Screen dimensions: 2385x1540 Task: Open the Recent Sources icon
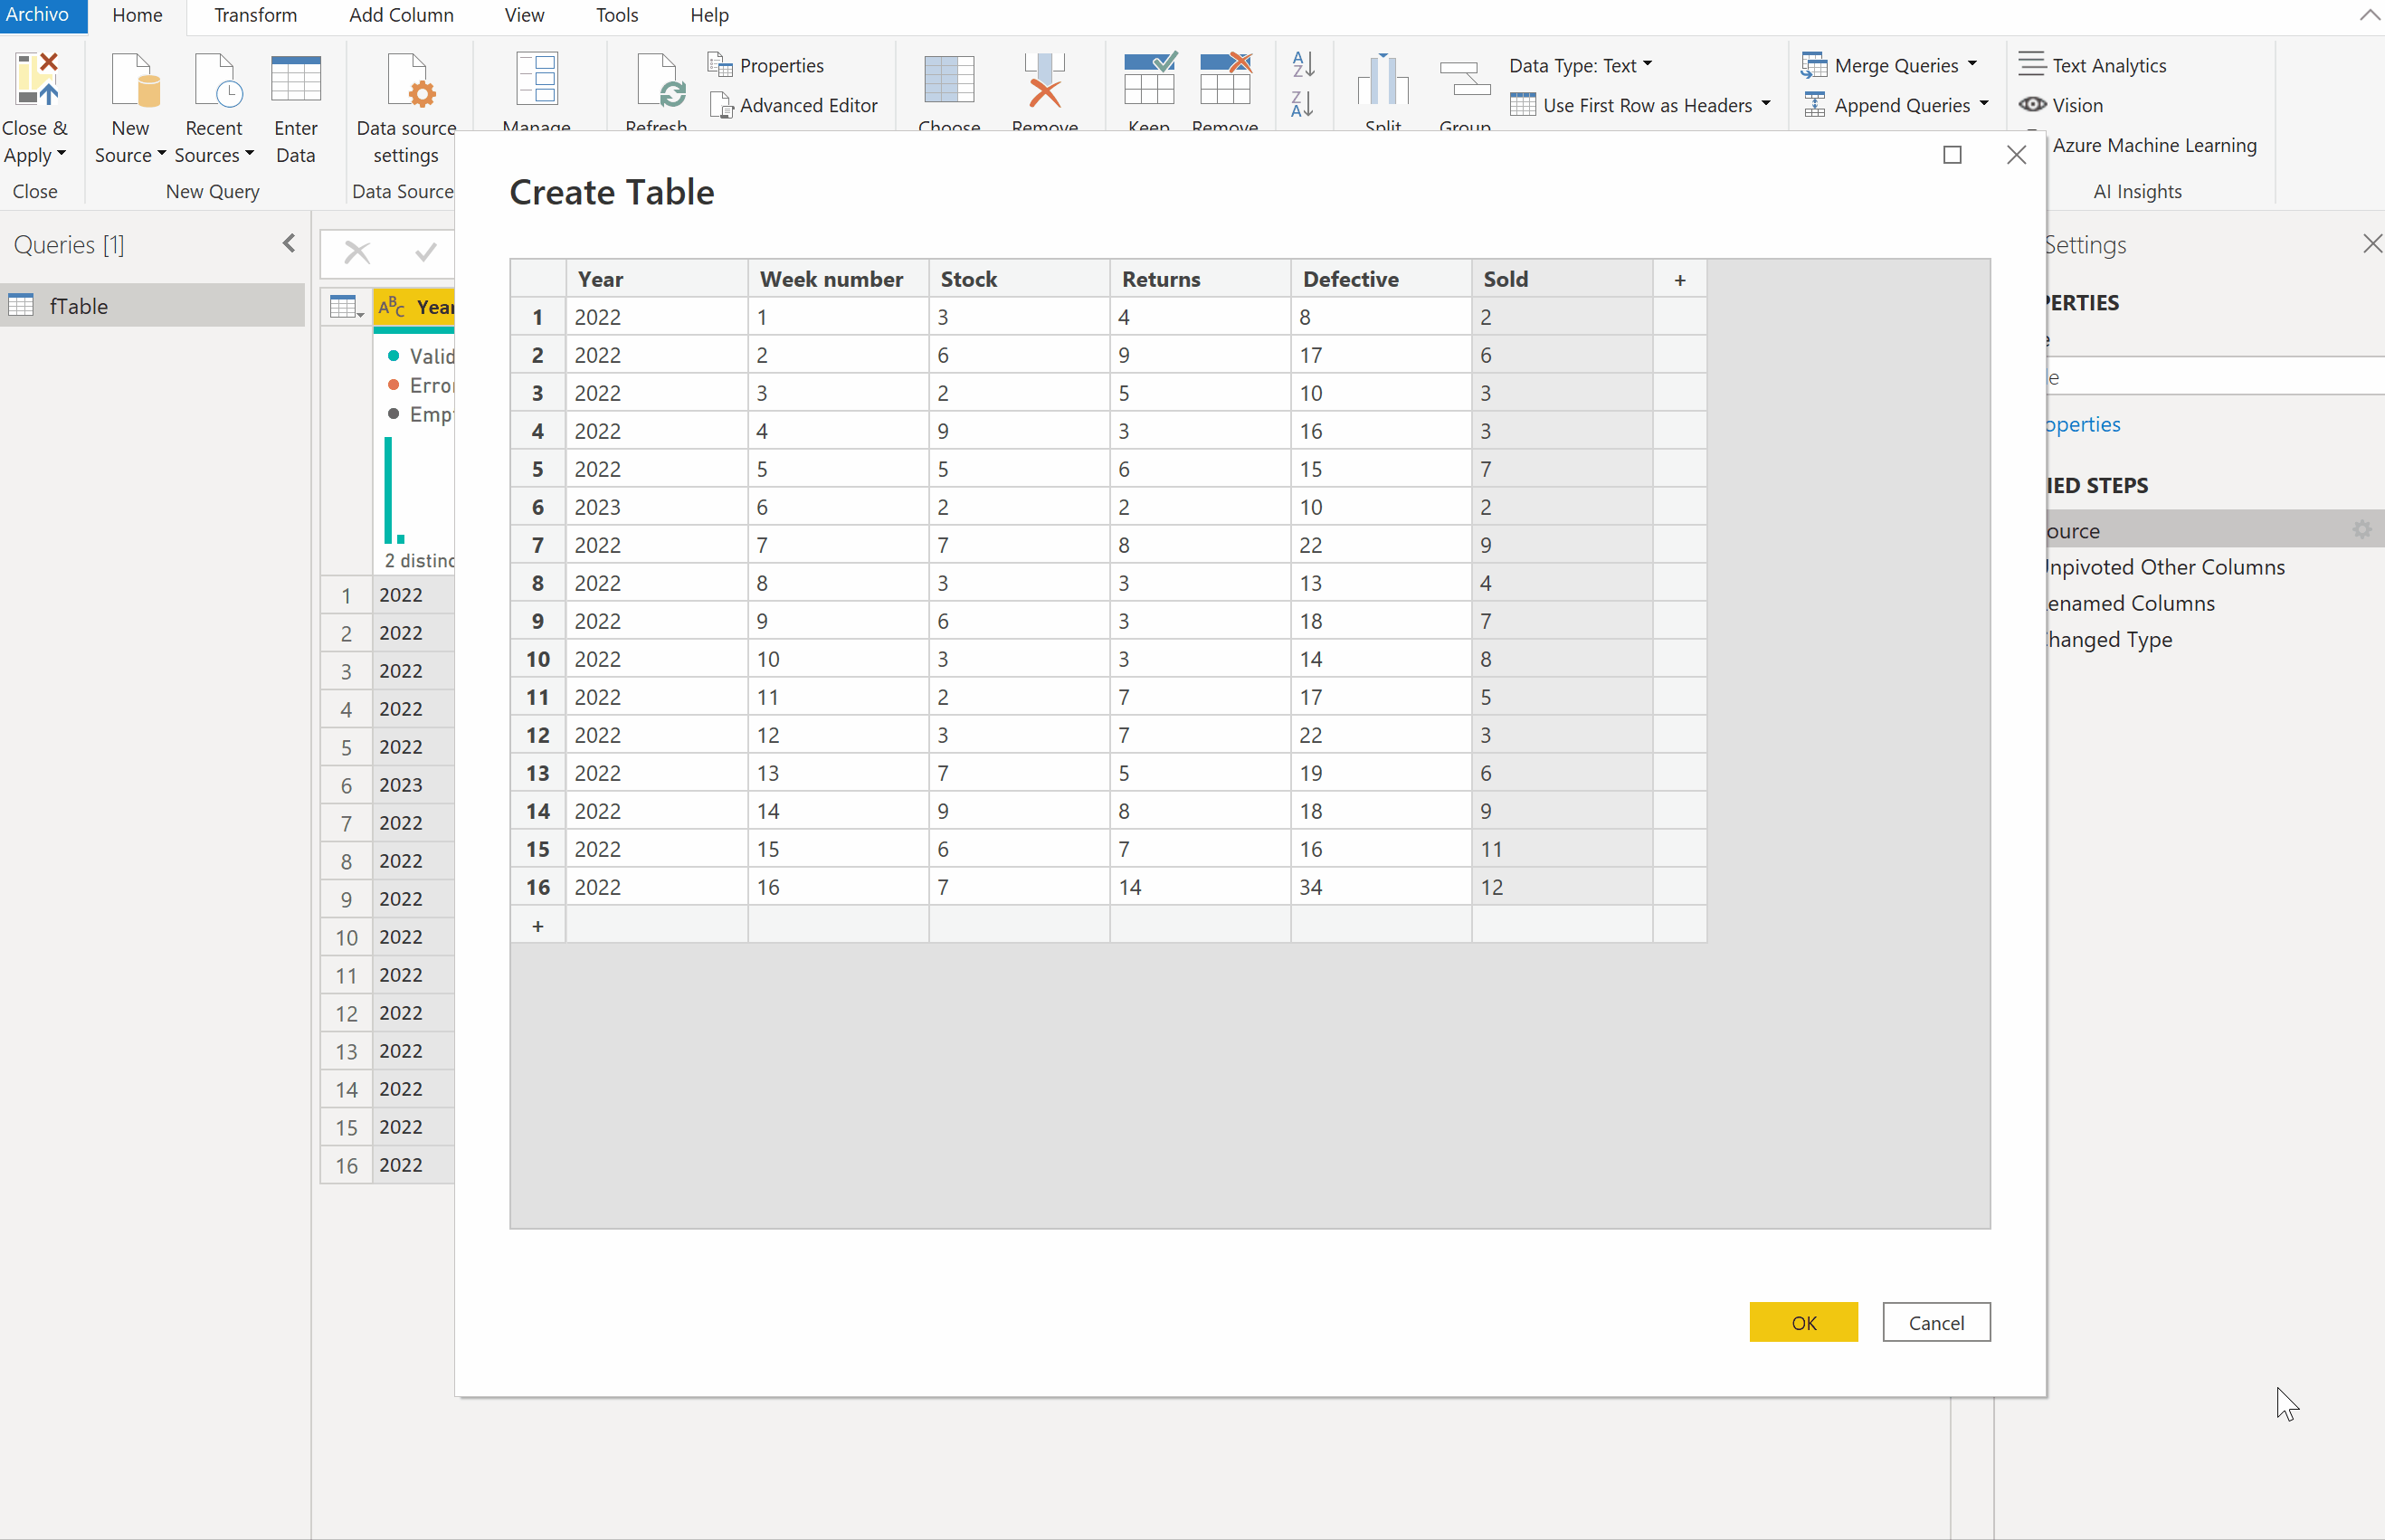(x=218, y=80)
